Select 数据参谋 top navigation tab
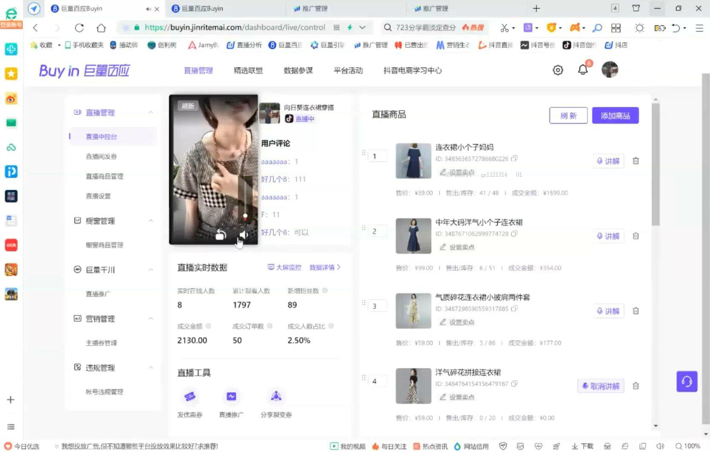 pyautogui.click(x=298, y=70)
